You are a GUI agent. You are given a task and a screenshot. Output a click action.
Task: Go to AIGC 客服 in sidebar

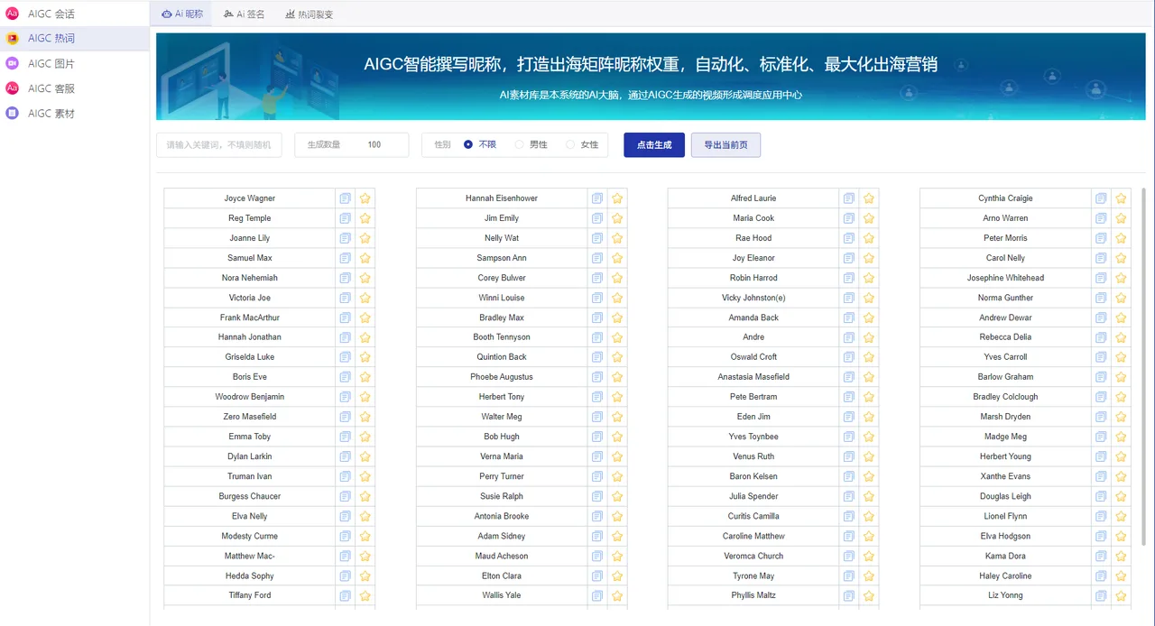point(51,88)
